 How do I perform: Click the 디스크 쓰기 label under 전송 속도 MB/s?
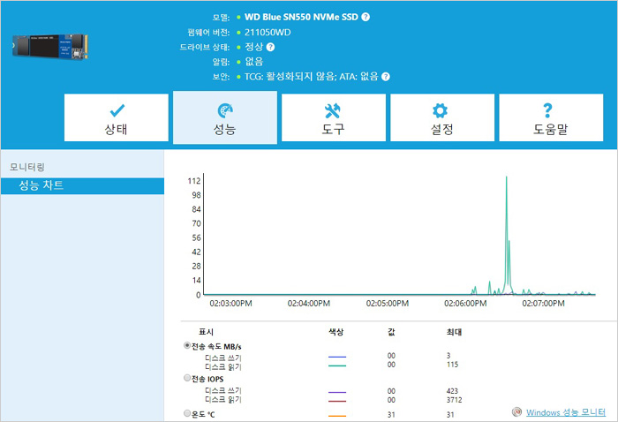[x=223, y=358]
